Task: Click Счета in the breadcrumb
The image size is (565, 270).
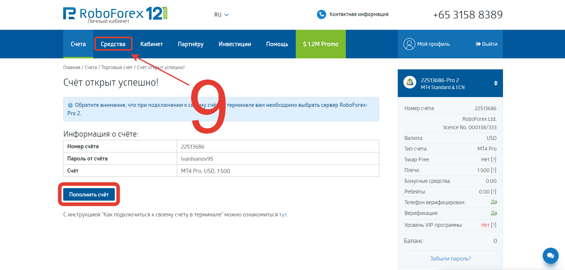Action: pos(91,67)
